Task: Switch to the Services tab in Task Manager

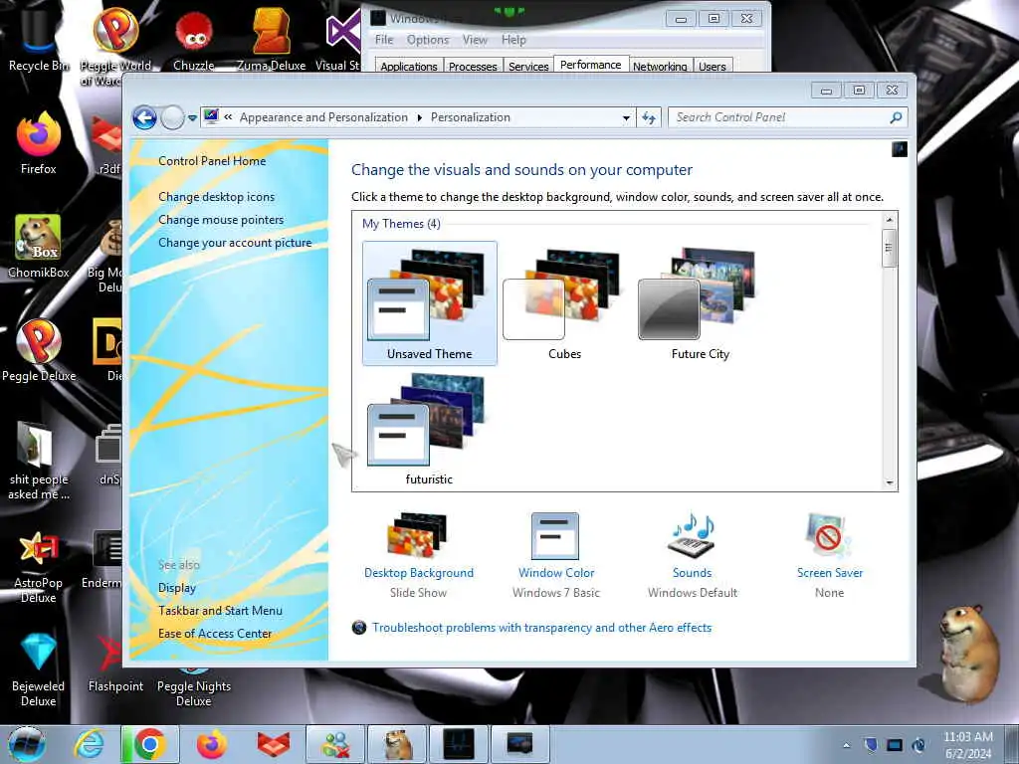Action: (528, 67)
